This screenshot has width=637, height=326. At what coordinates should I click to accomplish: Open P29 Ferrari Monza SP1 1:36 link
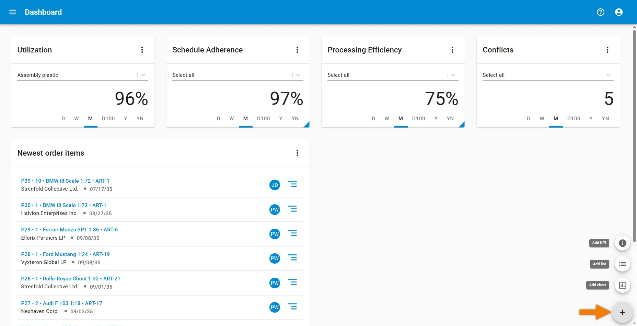coord(69,230)
